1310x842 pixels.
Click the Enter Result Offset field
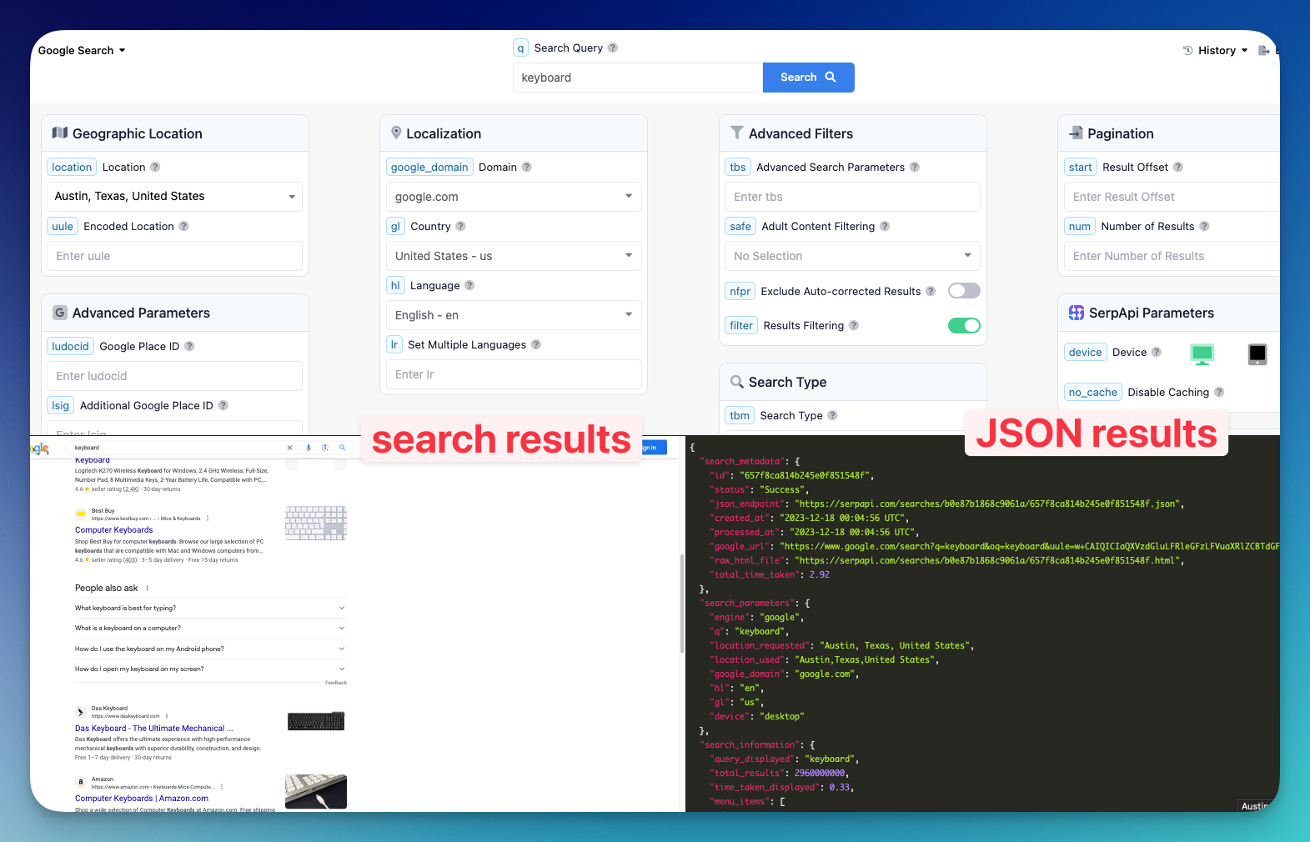(1172, 197)
